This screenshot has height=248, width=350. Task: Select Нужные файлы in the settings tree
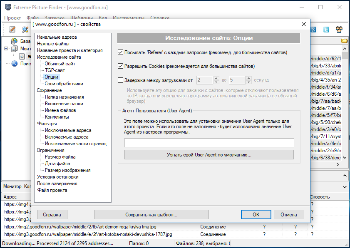click(53, 44)
